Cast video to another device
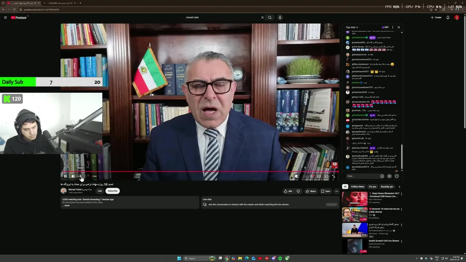The image size is (466, 262). point(326,176)
